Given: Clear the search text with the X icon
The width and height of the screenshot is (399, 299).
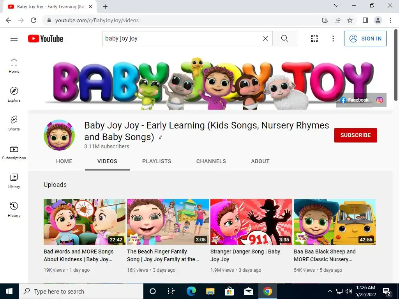Looking at the screenshot, I should coord(265,39).
